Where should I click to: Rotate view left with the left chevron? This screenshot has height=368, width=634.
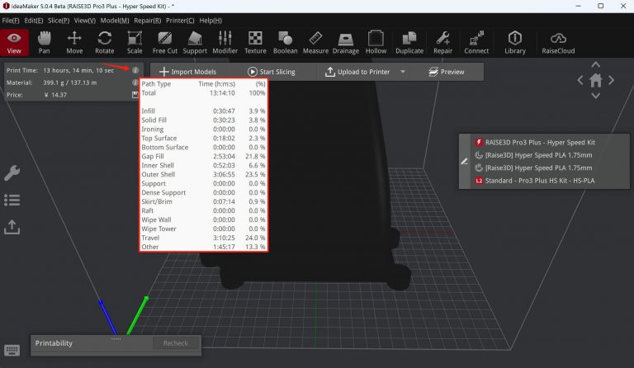pos(580,80)
